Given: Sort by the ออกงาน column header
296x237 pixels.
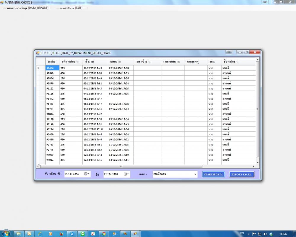Looking at the screenshot, I should click(121, 61).
